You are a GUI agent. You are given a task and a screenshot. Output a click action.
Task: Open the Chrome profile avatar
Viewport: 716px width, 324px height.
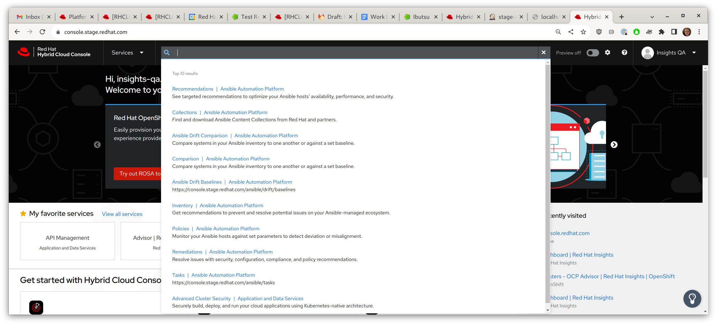[x=687, y=32]
